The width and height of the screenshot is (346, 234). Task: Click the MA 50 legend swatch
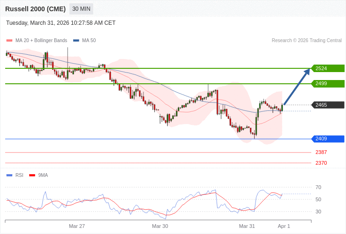pos(76,41)
